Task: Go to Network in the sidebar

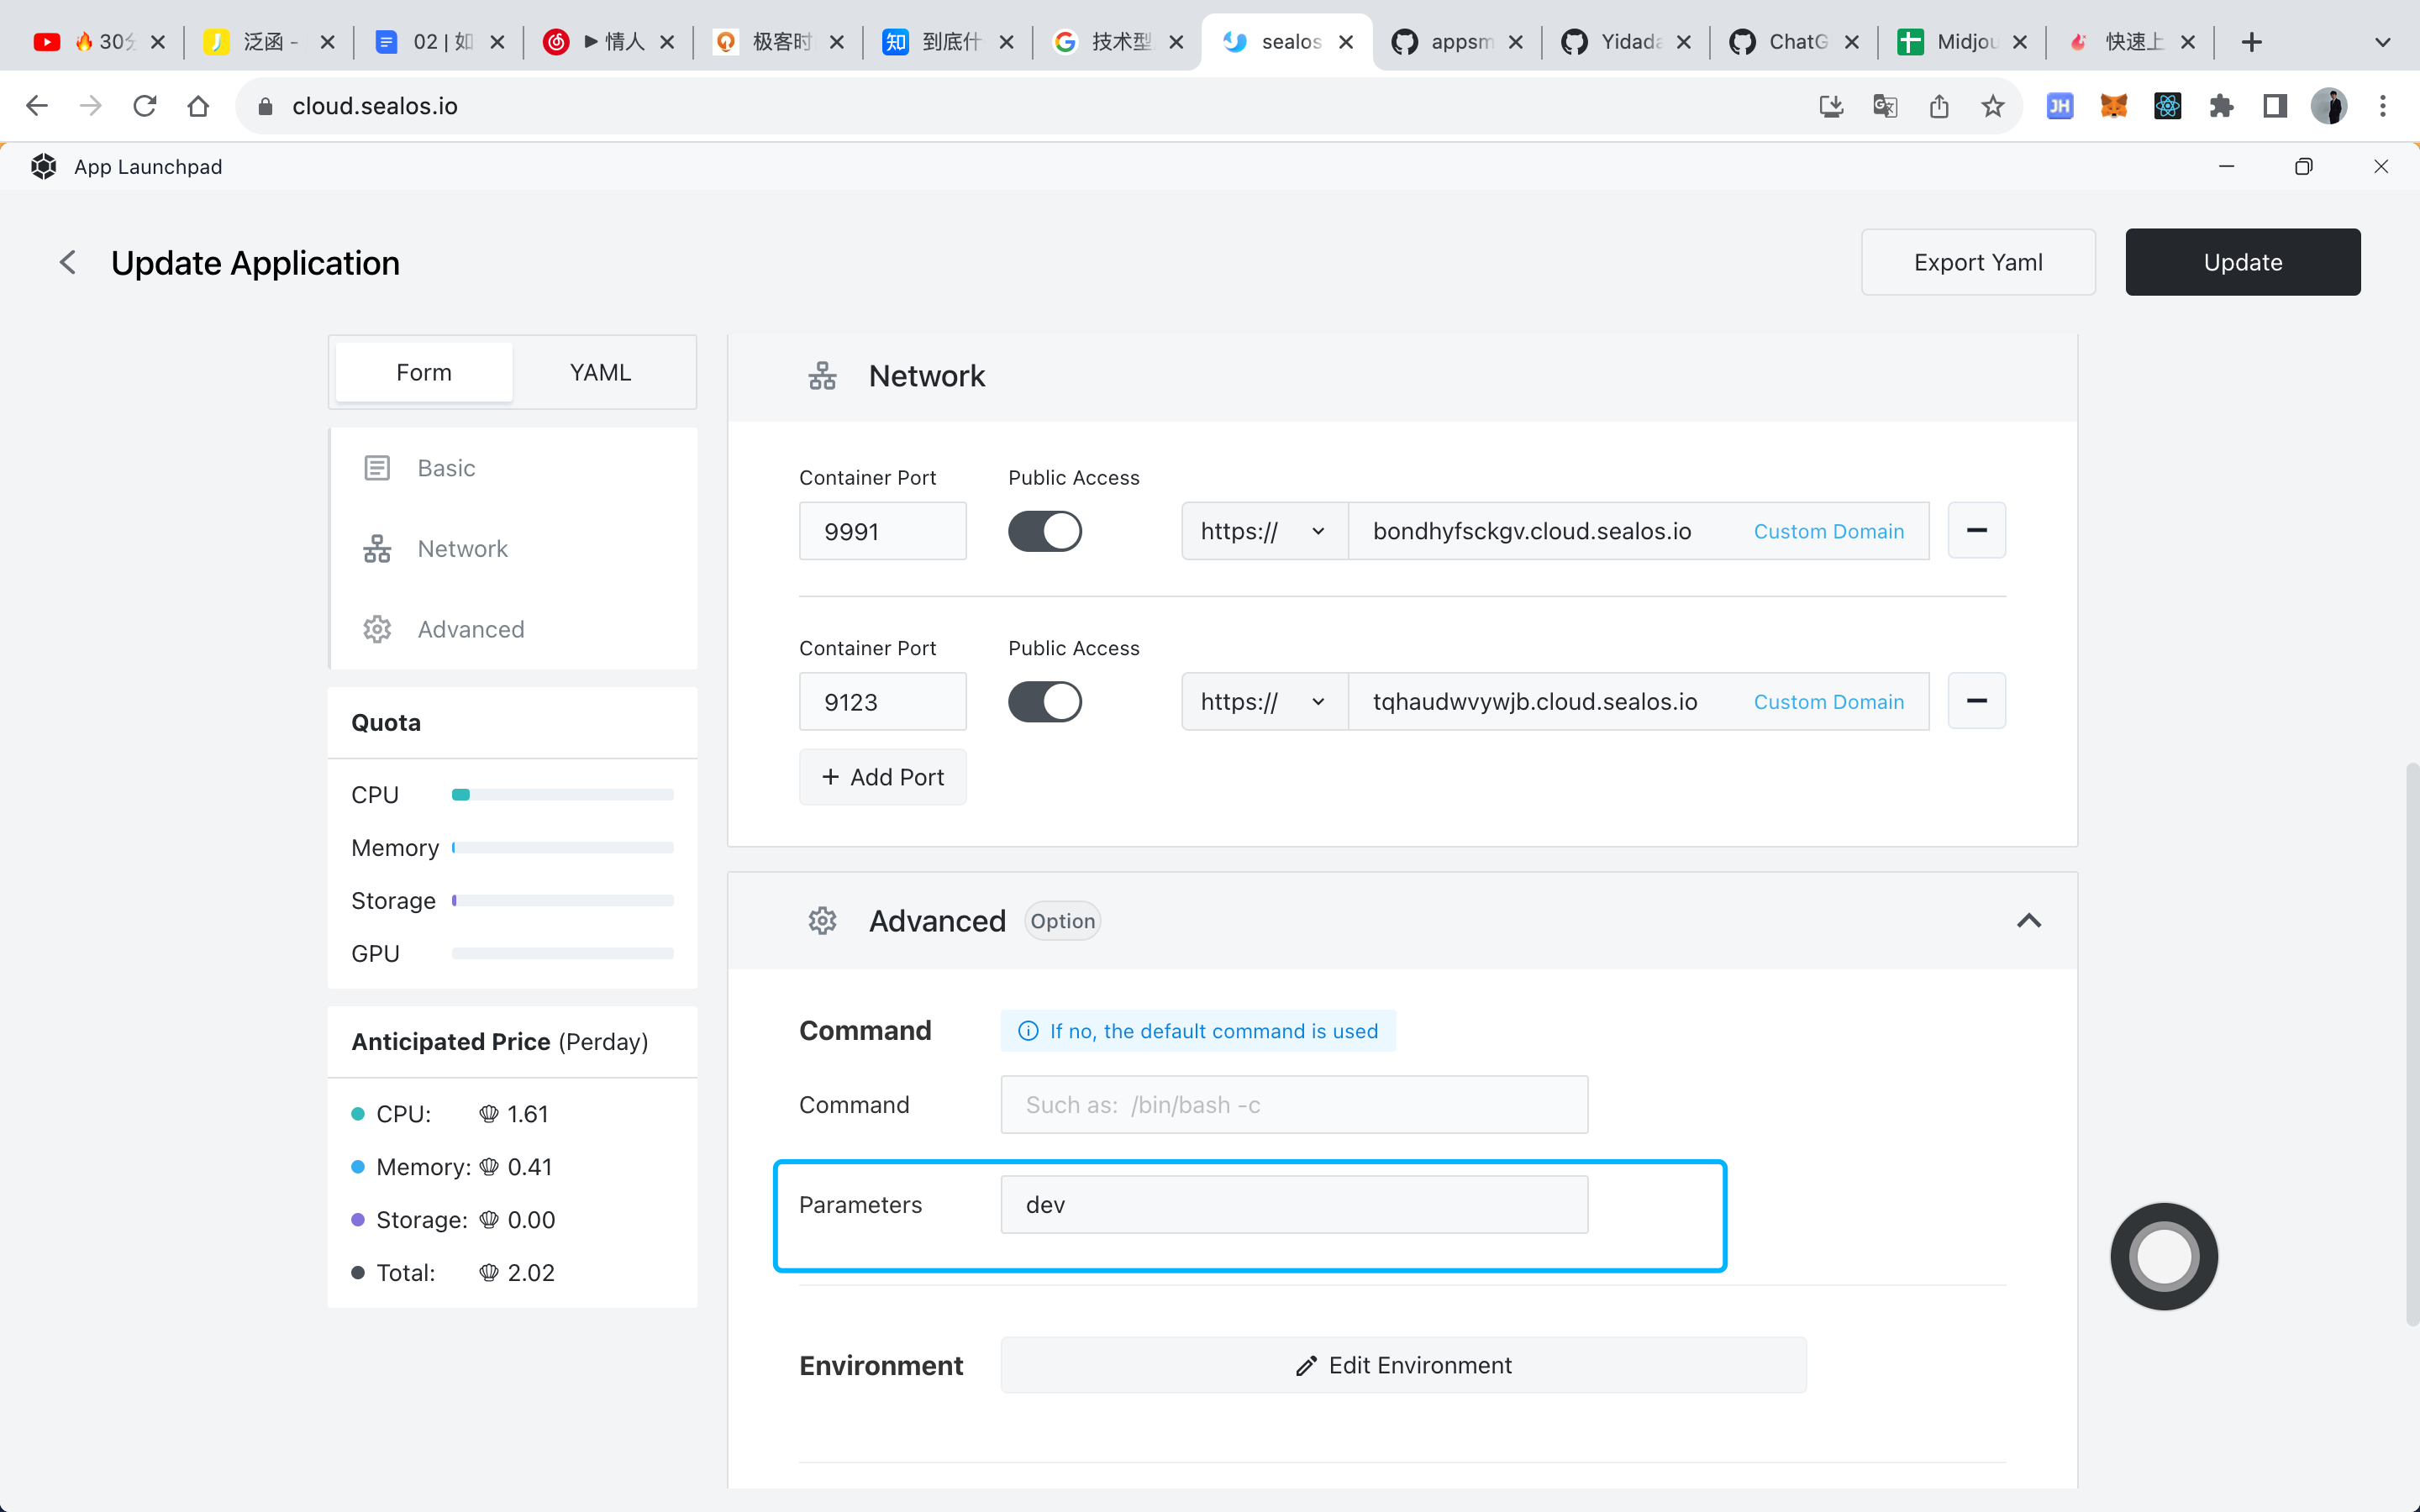Action: (x=462, y=549)
